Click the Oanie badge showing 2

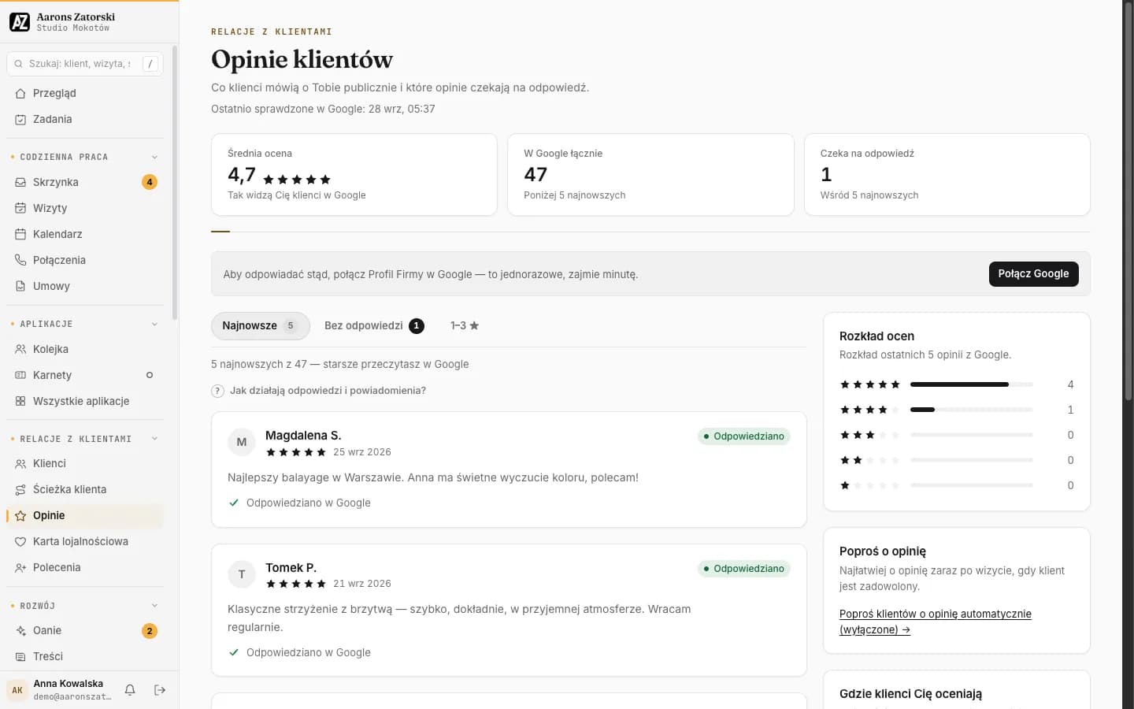point(150,631)
